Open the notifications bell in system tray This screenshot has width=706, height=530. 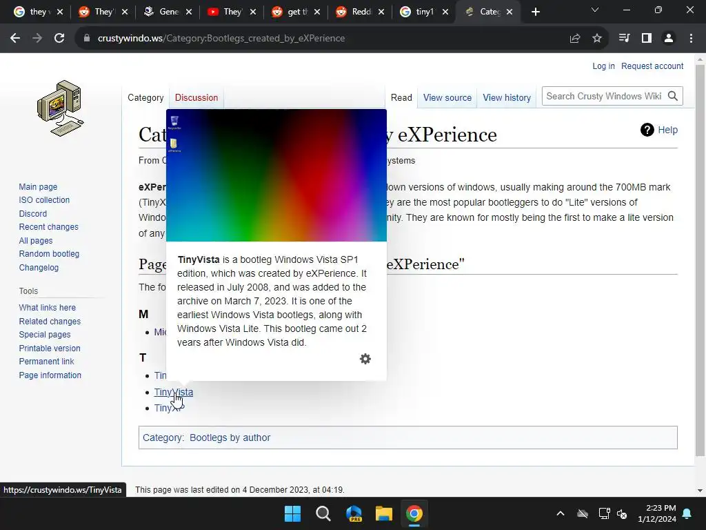point(687,513)
